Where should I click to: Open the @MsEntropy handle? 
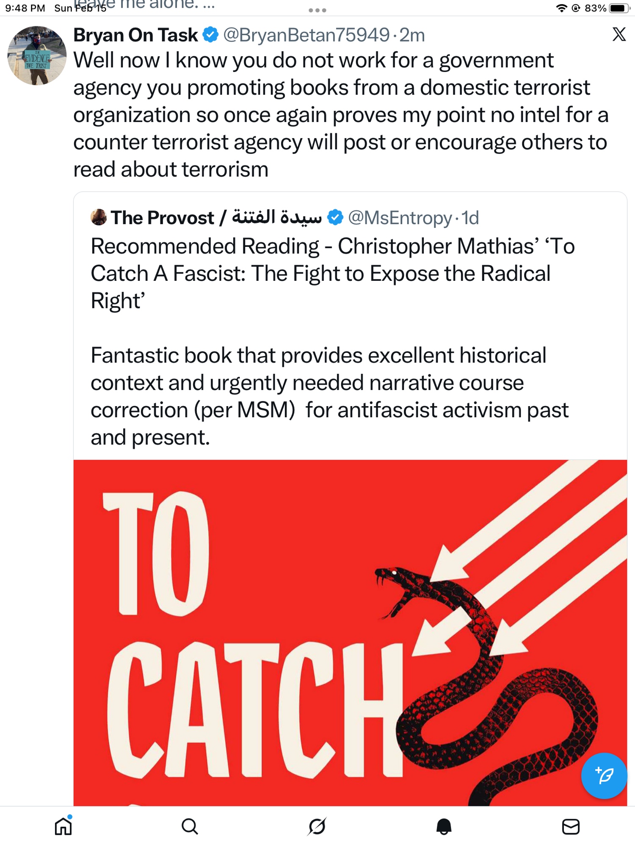click(x=400, y=218)
